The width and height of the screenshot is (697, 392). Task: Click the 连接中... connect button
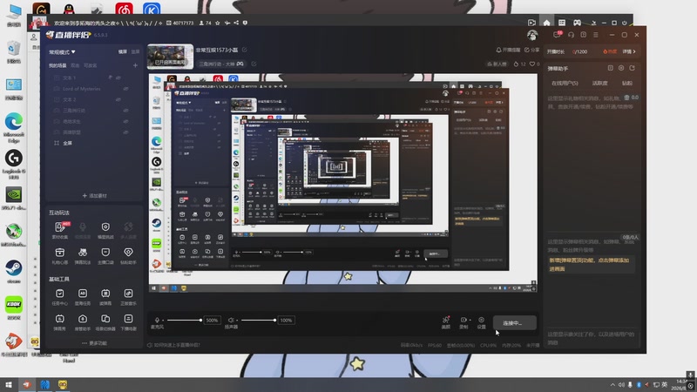tap(514, 323)
